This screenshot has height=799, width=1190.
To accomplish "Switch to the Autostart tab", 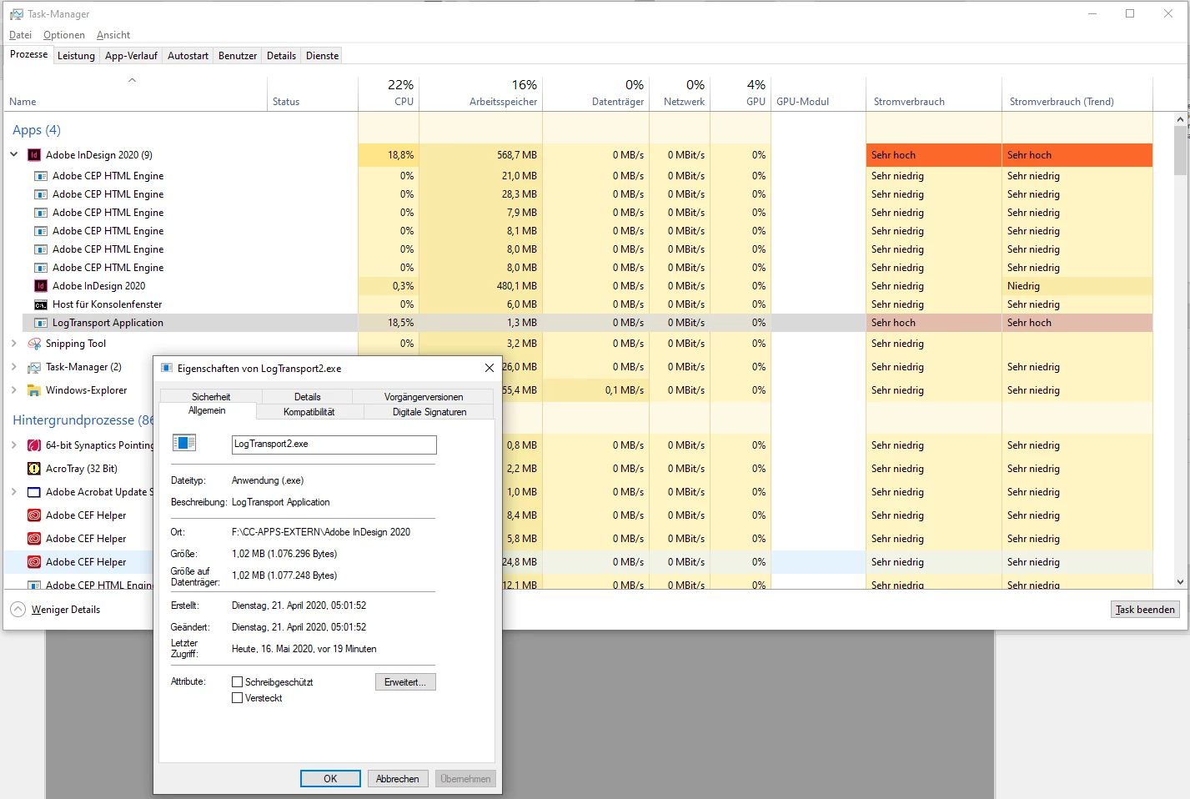I will (188, 56).
